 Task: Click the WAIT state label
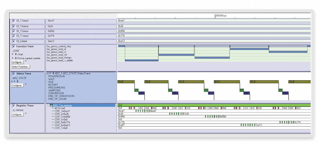point(51,79)
